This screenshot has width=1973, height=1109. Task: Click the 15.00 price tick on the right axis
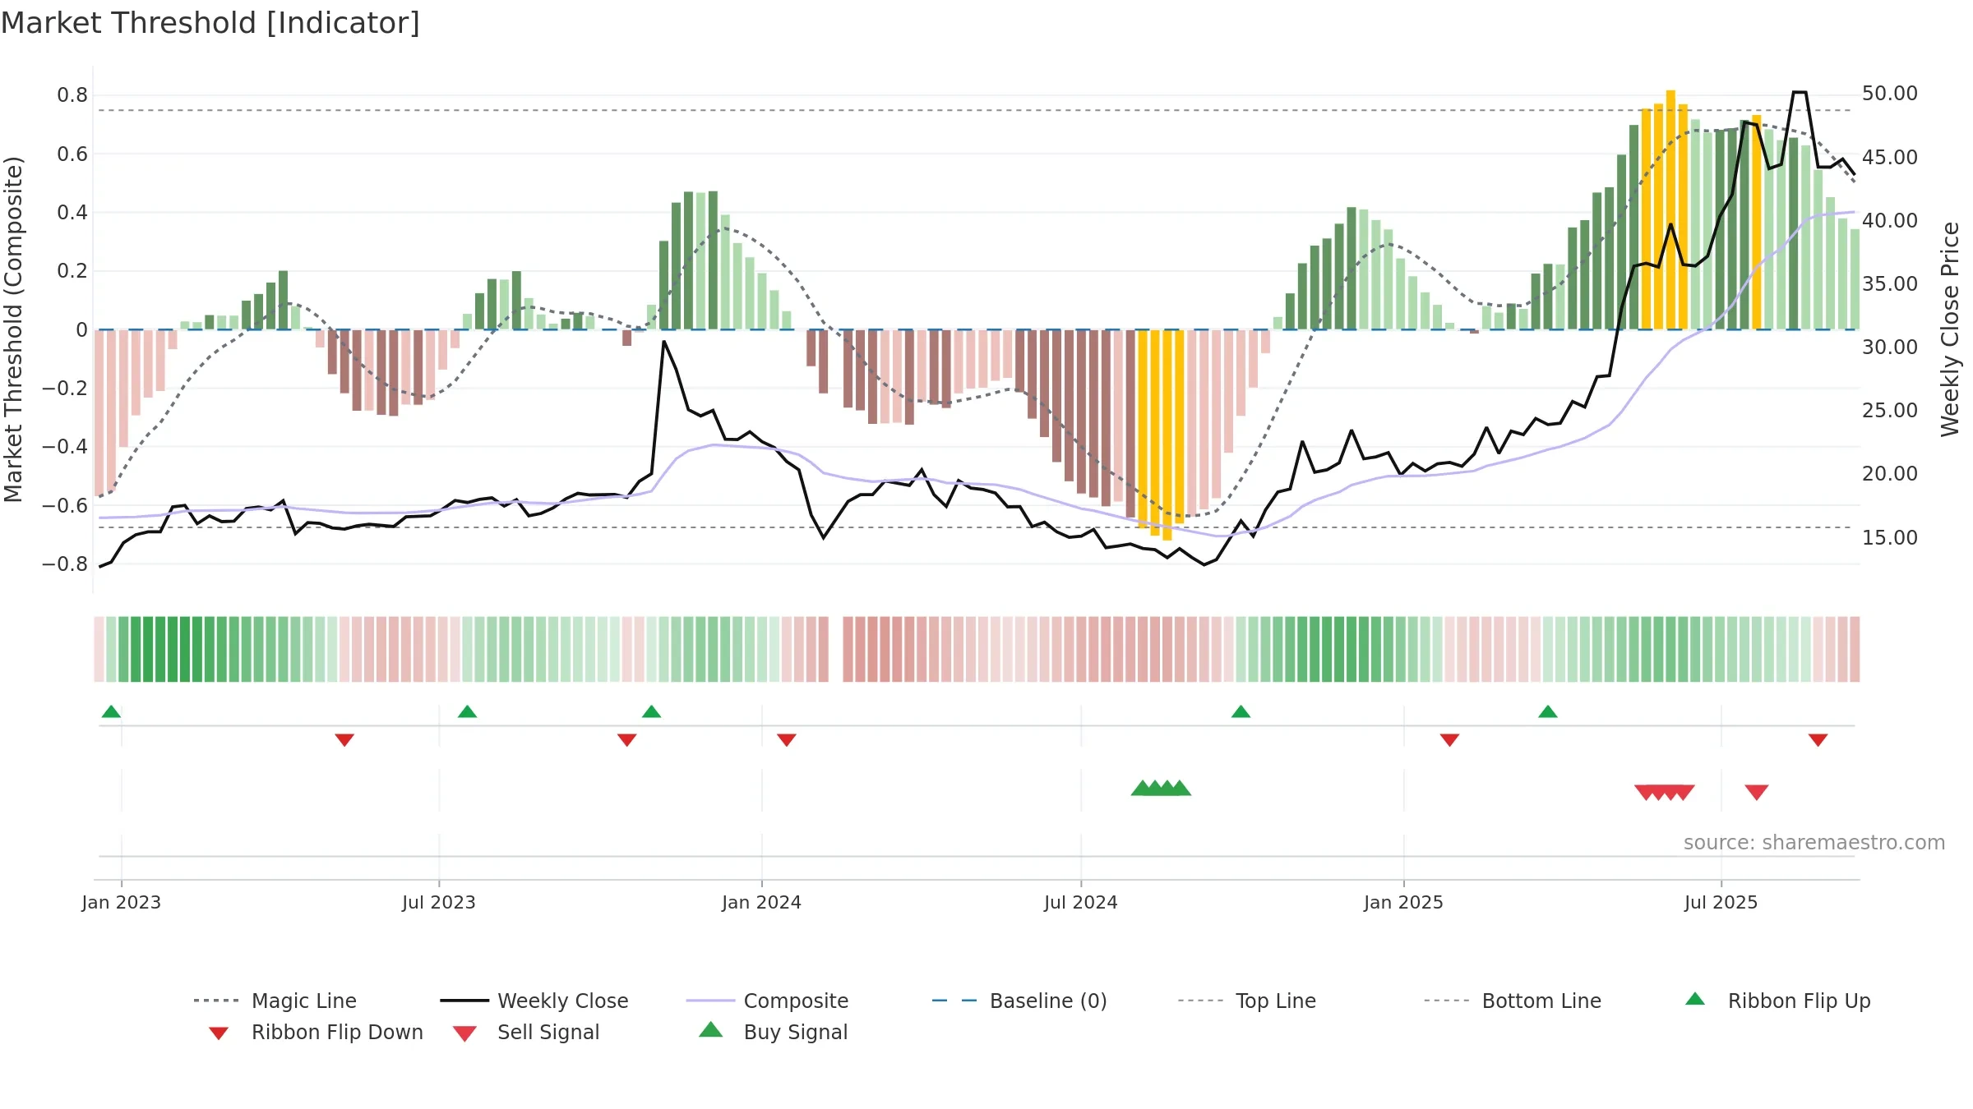coord(1890,538)
